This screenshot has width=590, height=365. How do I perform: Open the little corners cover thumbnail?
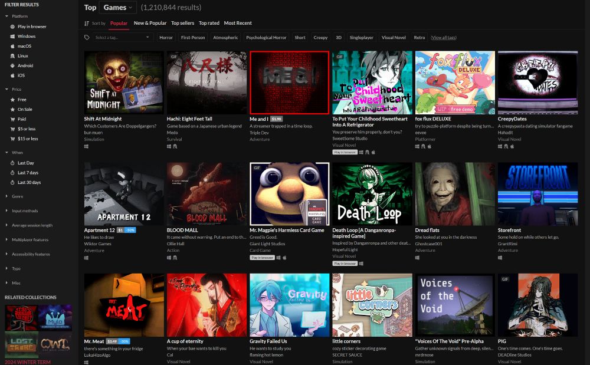(x=372, y=305)
